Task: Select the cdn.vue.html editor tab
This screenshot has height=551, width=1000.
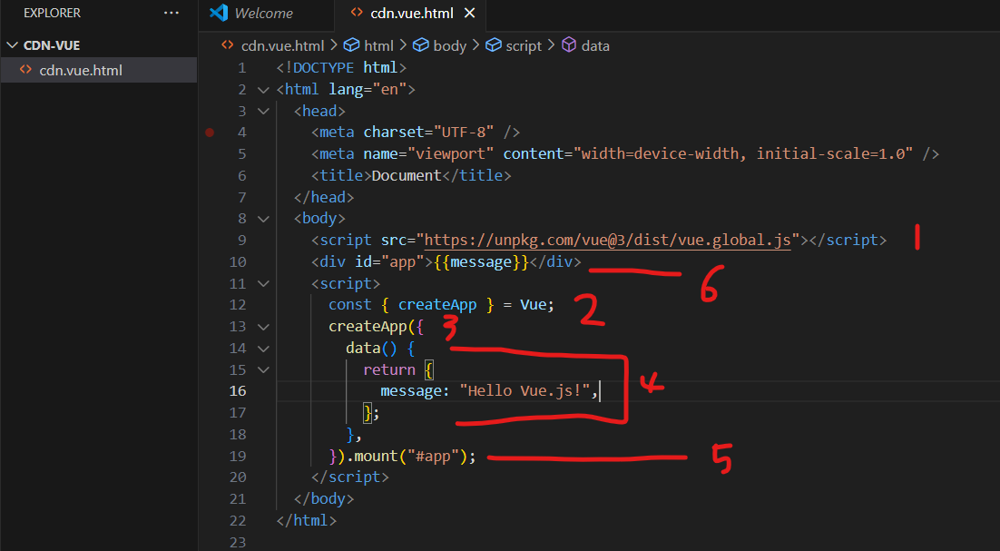Action: coord(412,14)
